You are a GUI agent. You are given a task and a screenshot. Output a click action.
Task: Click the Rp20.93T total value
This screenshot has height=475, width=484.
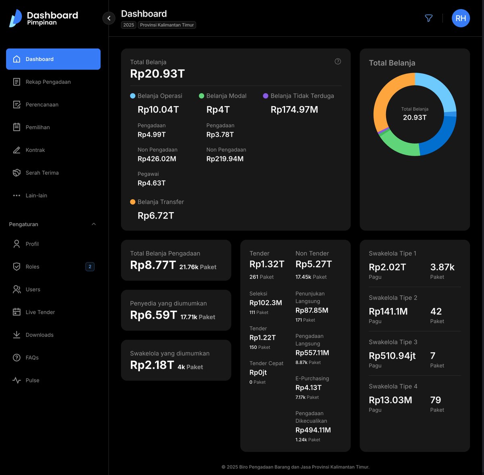click(157, 74)
